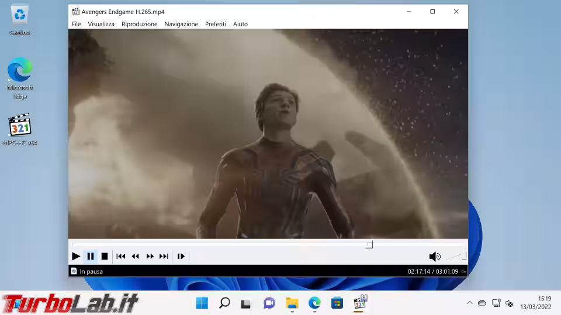Maximize the MPC-HC window
Screen dimensions: 561x315
point(432,12)
